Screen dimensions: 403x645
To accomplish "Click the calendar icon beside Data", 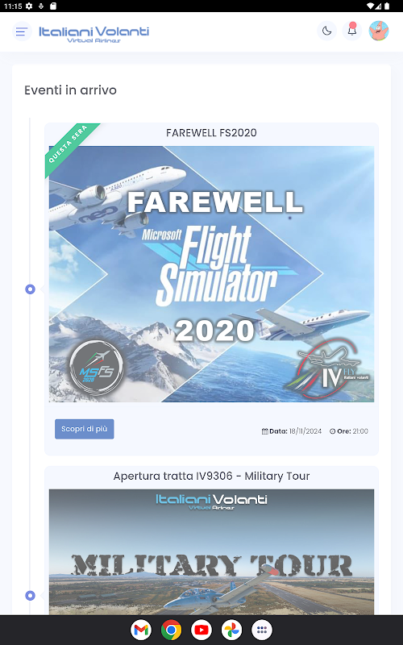I will (x=265, y=431).
